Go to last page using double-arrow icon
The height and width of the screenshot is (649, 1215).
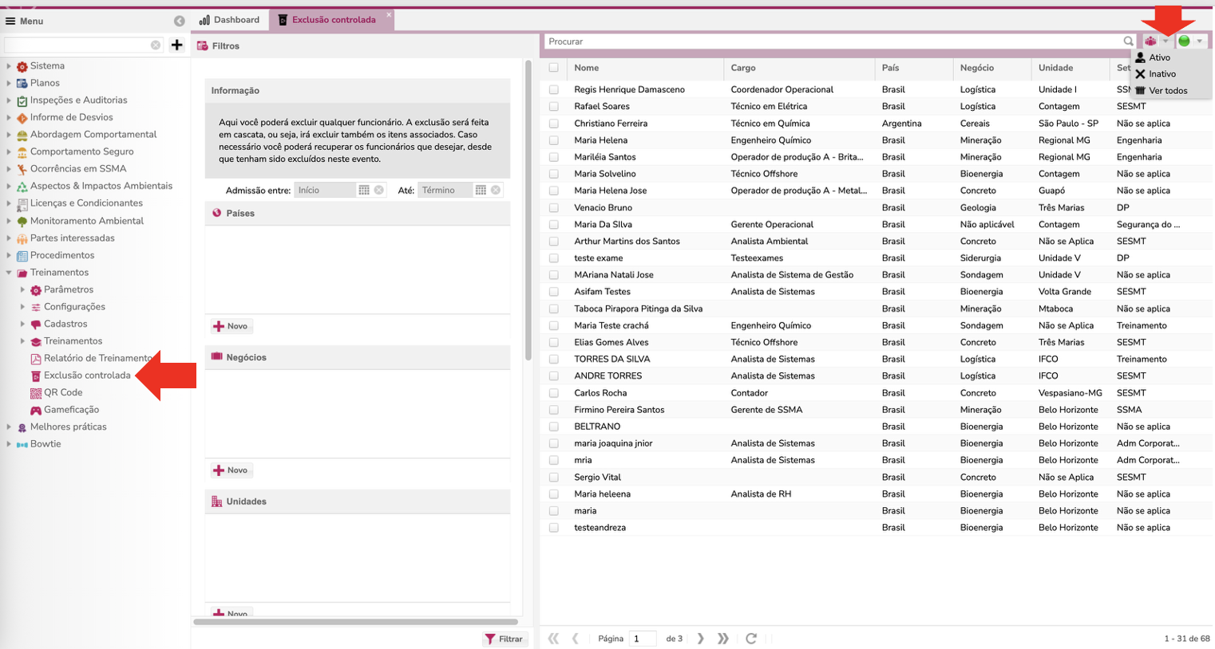point(723,639)
